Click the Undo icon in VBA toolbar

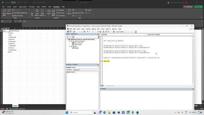[88, 32]
